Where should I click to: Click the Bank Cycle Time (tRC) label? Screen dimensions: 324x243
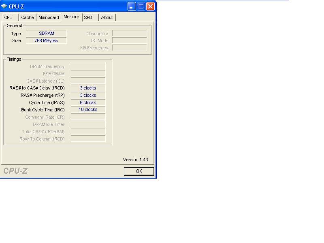pyautogui.click(x=43, y=110)
